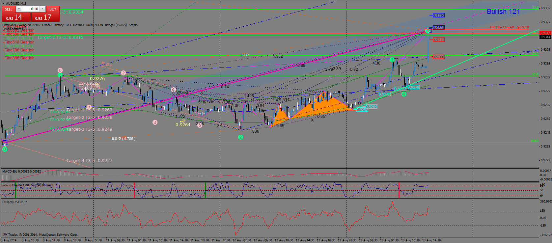This screenshot has height=243, width=552.
Task: Click the pink wave marker 0
Action: point(60,70)
